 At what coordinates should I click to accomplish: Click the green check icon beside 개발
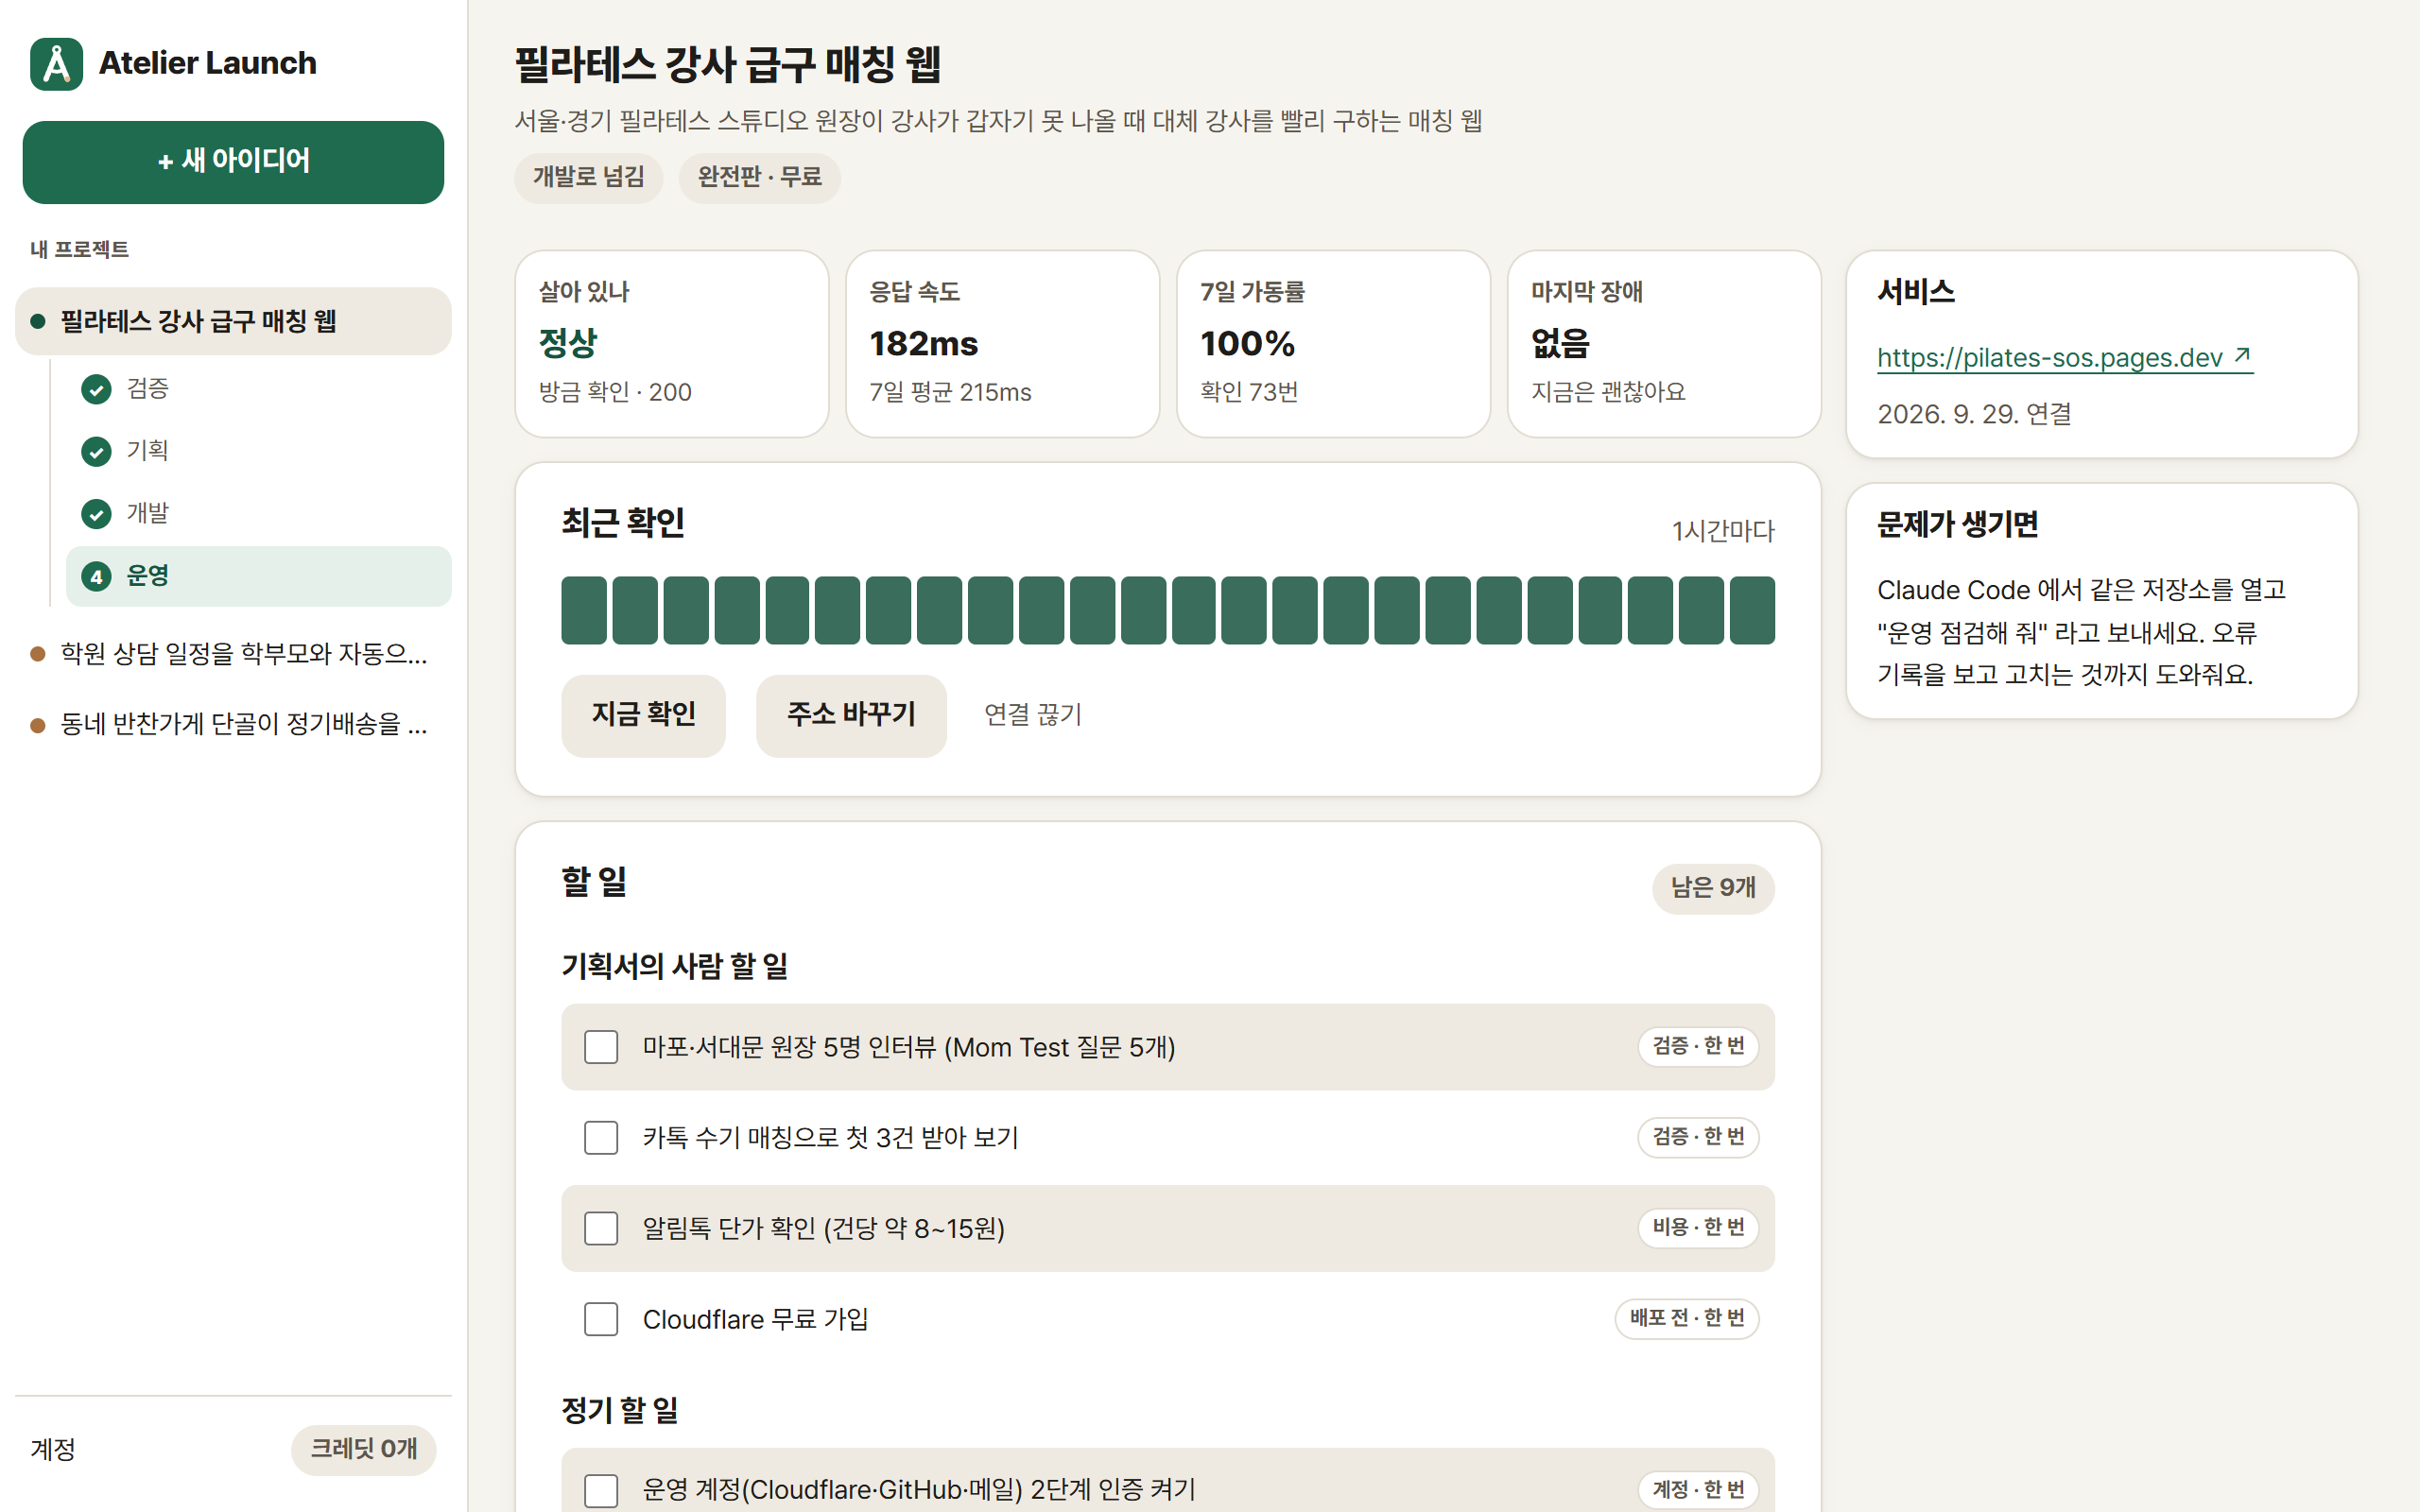pyautogui.click(x=96, y=514)
